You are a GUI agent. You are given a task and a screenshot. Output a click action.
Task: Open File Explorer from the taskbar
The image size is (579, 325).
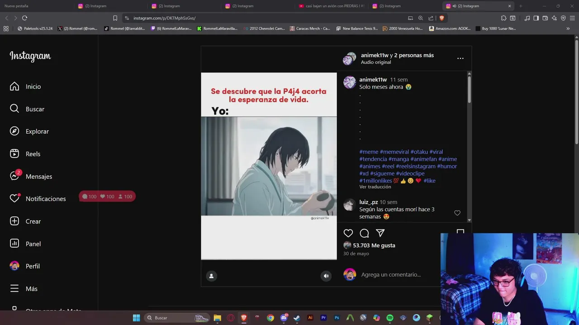(x=217, y=318)
